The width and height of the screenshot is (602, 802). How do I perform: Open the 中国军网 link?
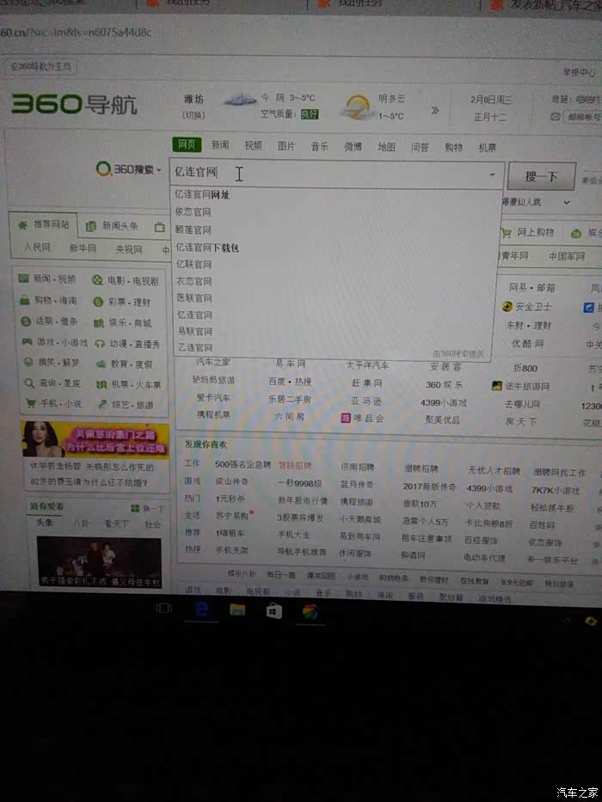pos(567,256)
